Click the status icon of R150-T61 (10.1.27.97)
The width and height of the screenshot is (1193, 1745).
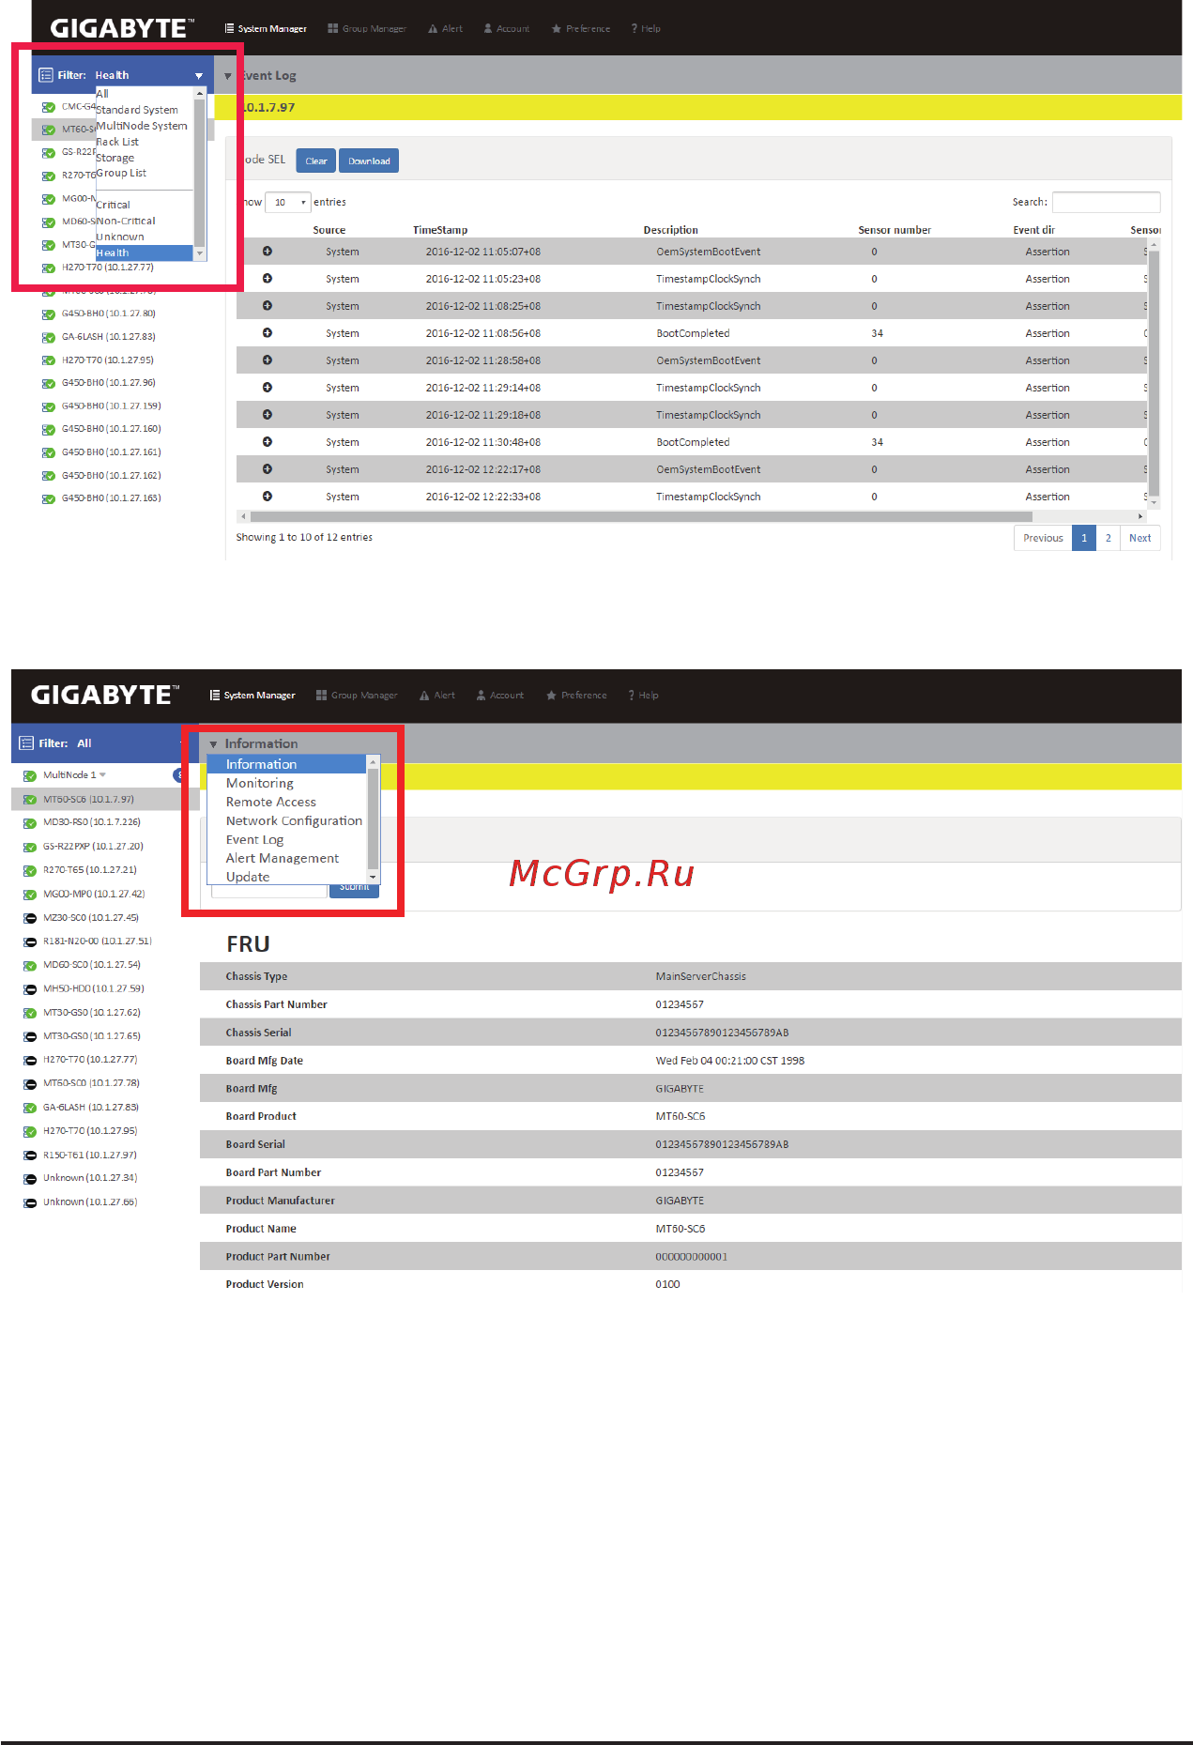click(x=30, y=1156)
